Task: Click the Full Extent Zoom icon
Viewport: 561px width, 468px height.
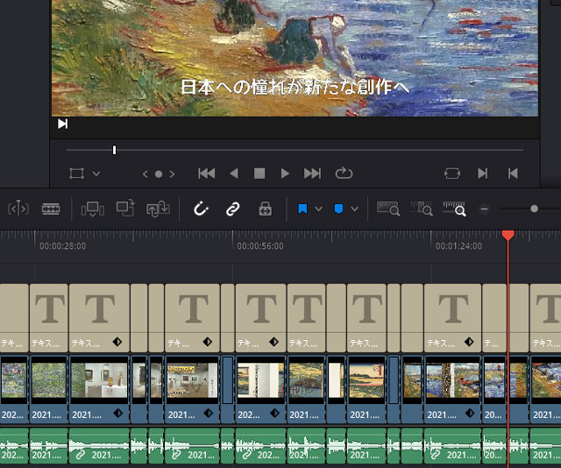Action: [x=388, y=209]
